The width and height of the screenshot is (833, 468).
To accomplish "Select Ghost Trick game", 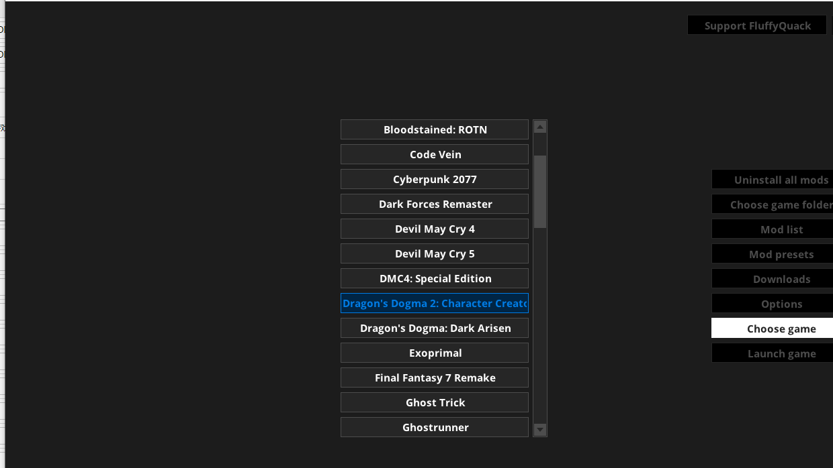I will [x=435, y=402].
